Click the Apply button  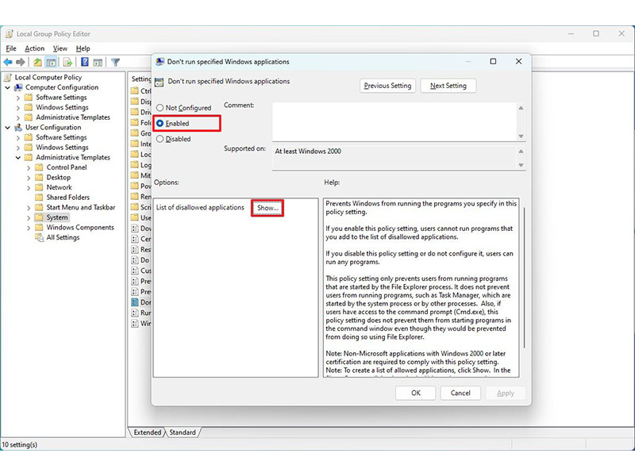(506, 393)
